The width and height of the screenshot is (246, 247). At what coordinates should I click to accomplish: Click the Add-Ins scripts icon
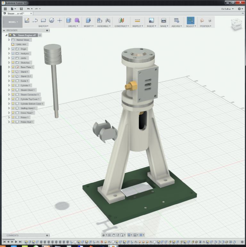click(176, 20)
